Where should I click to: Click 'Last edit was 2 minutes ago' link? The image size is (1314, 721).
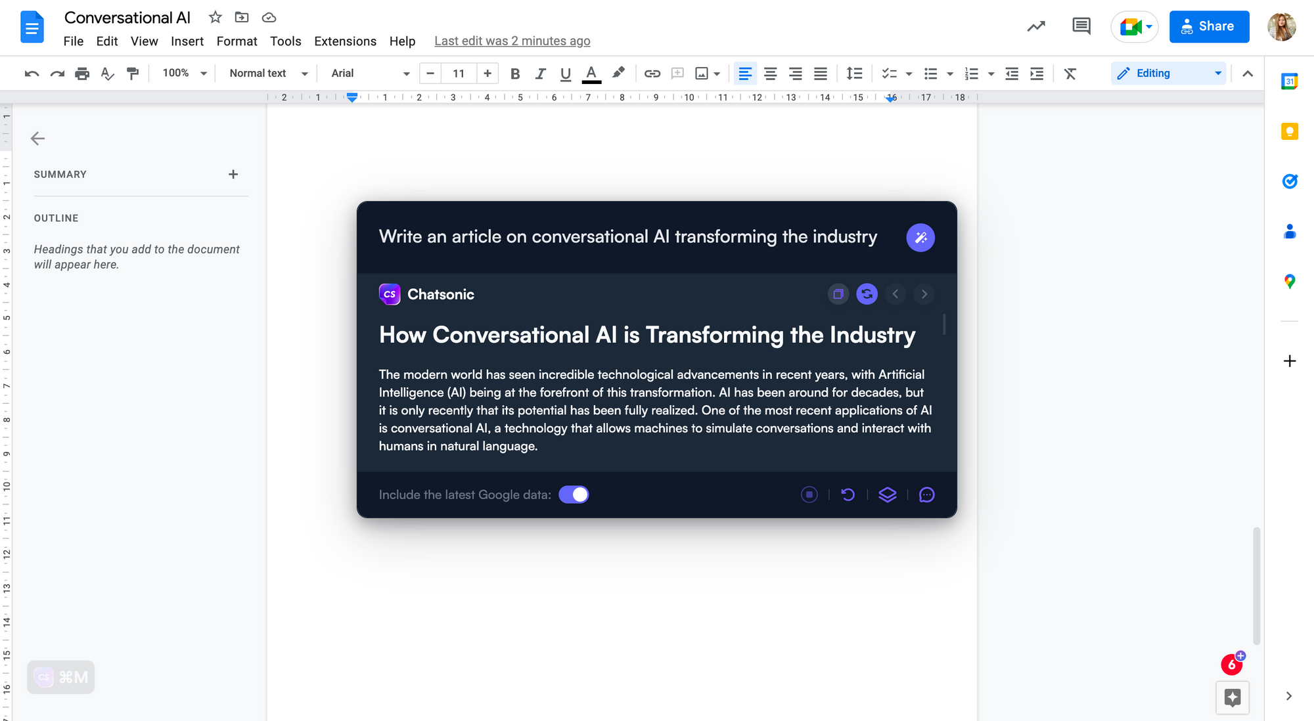[512, 41]
